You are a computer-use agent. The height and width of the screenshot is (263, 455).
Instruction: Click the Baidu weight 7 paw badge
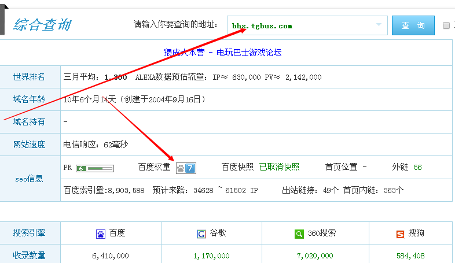[x=186, y=168]
